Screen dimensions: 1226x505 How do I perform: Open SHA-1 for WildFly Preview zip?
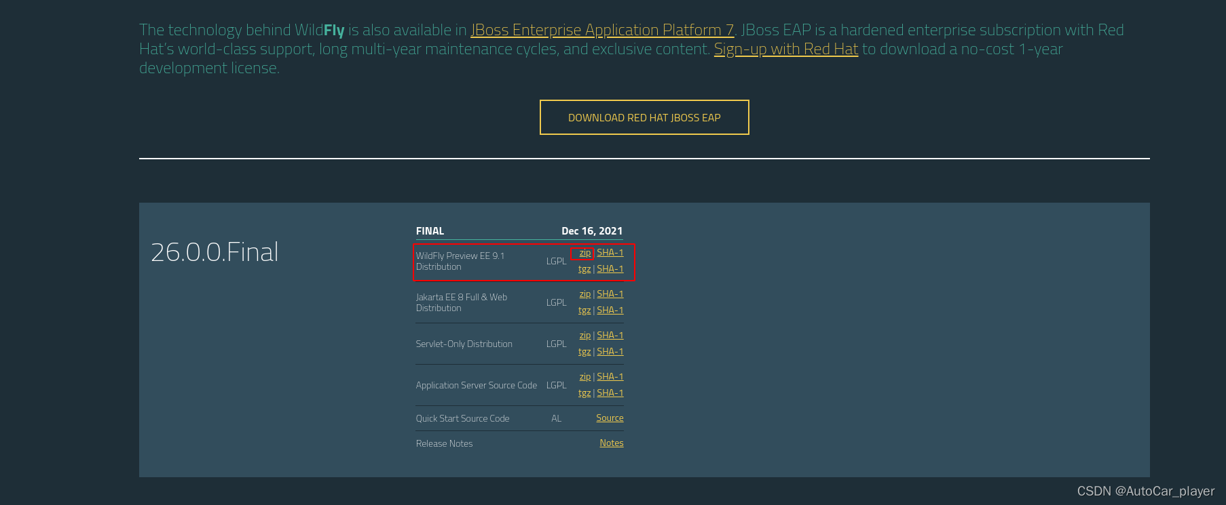[610, 253]
